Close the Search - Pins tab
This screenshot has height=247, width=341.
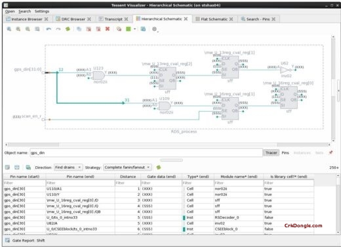[x=273, y=19]
